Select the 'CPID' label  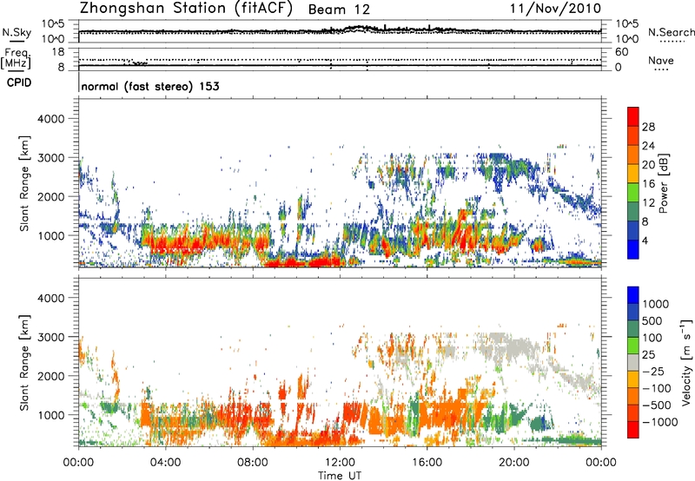click(x=19, y=82)
